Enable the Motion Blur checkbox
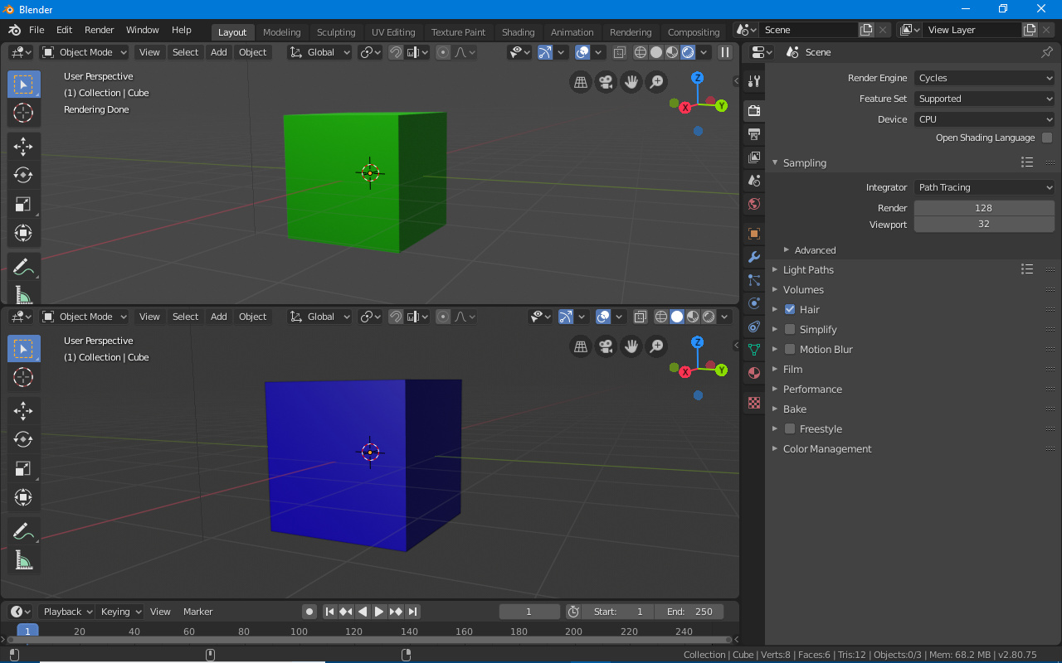The width and height of the screenshot is (1062, 663). tap(790, 349)
